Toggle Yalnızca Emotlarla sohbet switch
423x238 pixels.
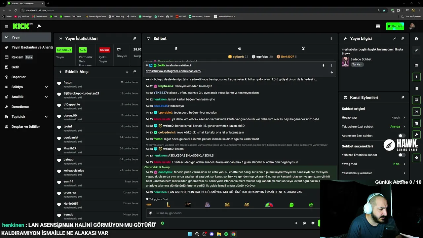tap(402, 155)
